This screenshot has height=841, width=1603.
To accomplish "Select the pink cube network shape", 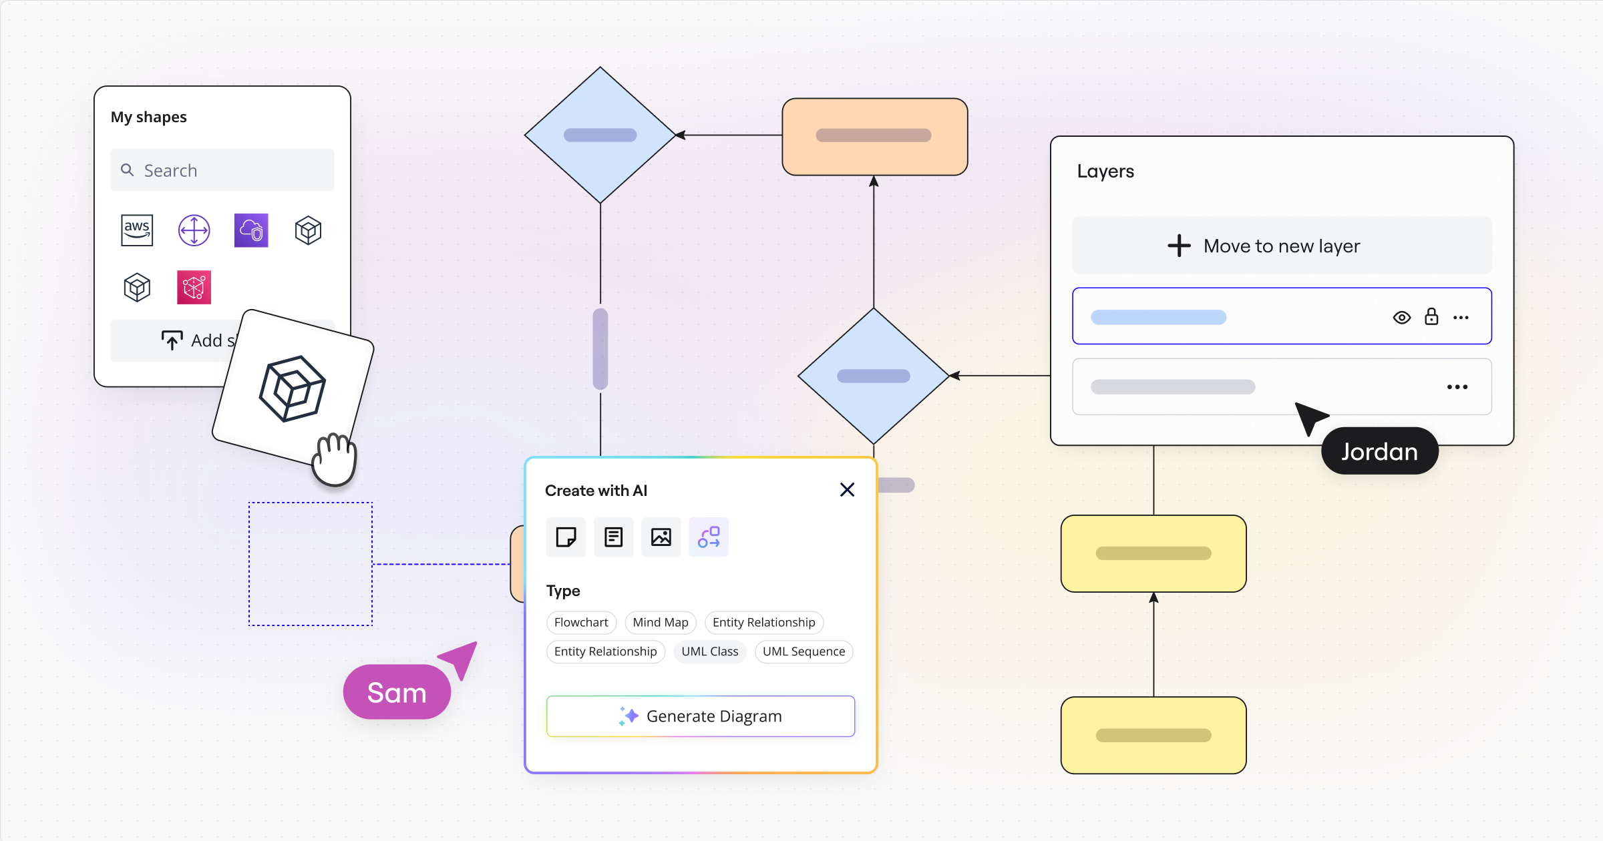I will tap(194, 288).
